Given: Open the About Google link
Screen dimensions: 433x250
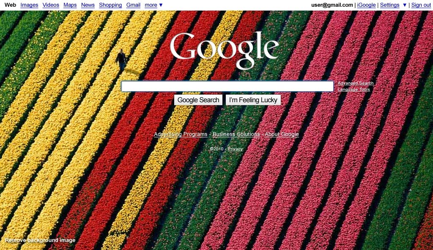Looking at the screenshot, I should tap(282, 134).
